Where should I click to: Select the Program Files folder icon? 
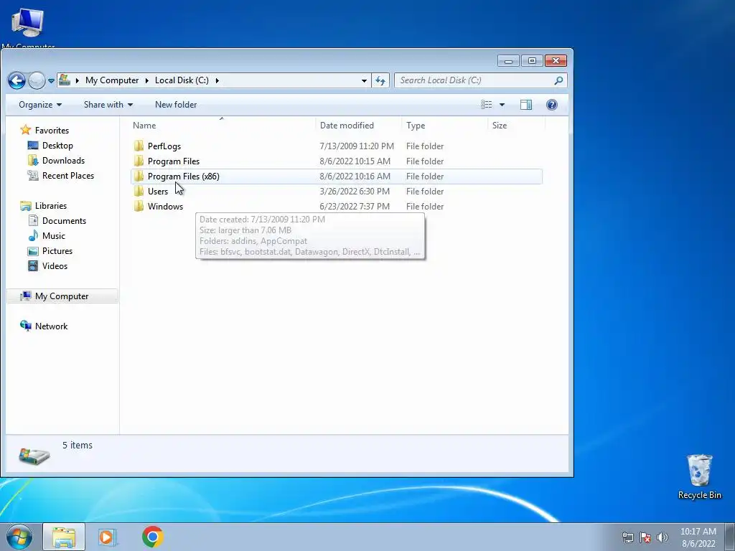pyautogui.click(x=139, y=161)
